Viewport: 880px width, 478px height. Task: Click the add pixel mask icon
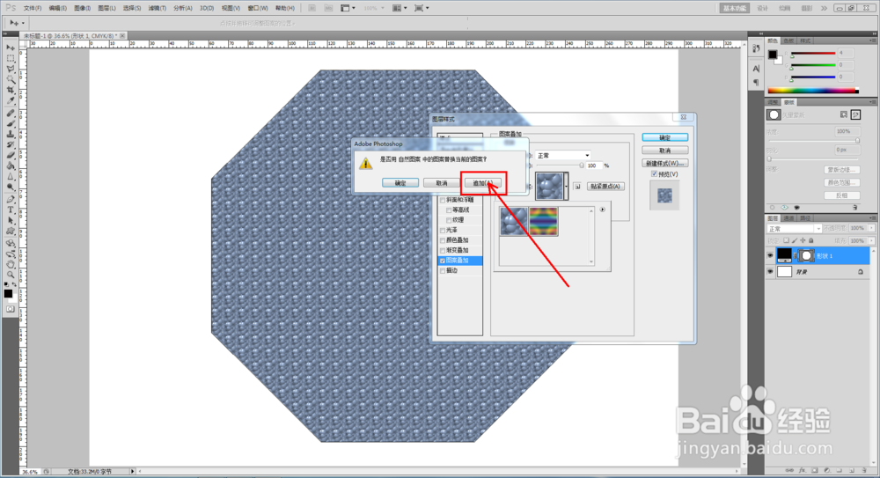(844, 114)
